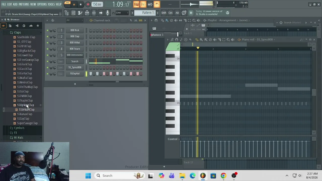Open the Piano roll wrench tools menu
This screenshot has width=322, height=181.
click(x=172, y=39)
